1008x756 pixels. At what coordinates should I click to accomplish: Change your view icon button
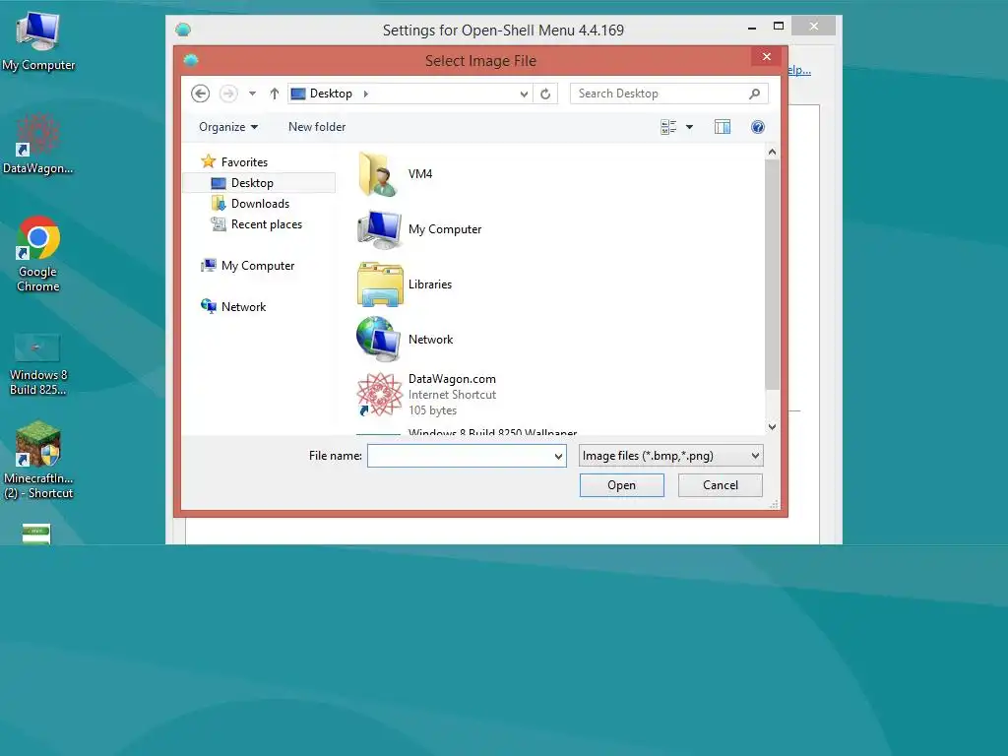[668, 127]
